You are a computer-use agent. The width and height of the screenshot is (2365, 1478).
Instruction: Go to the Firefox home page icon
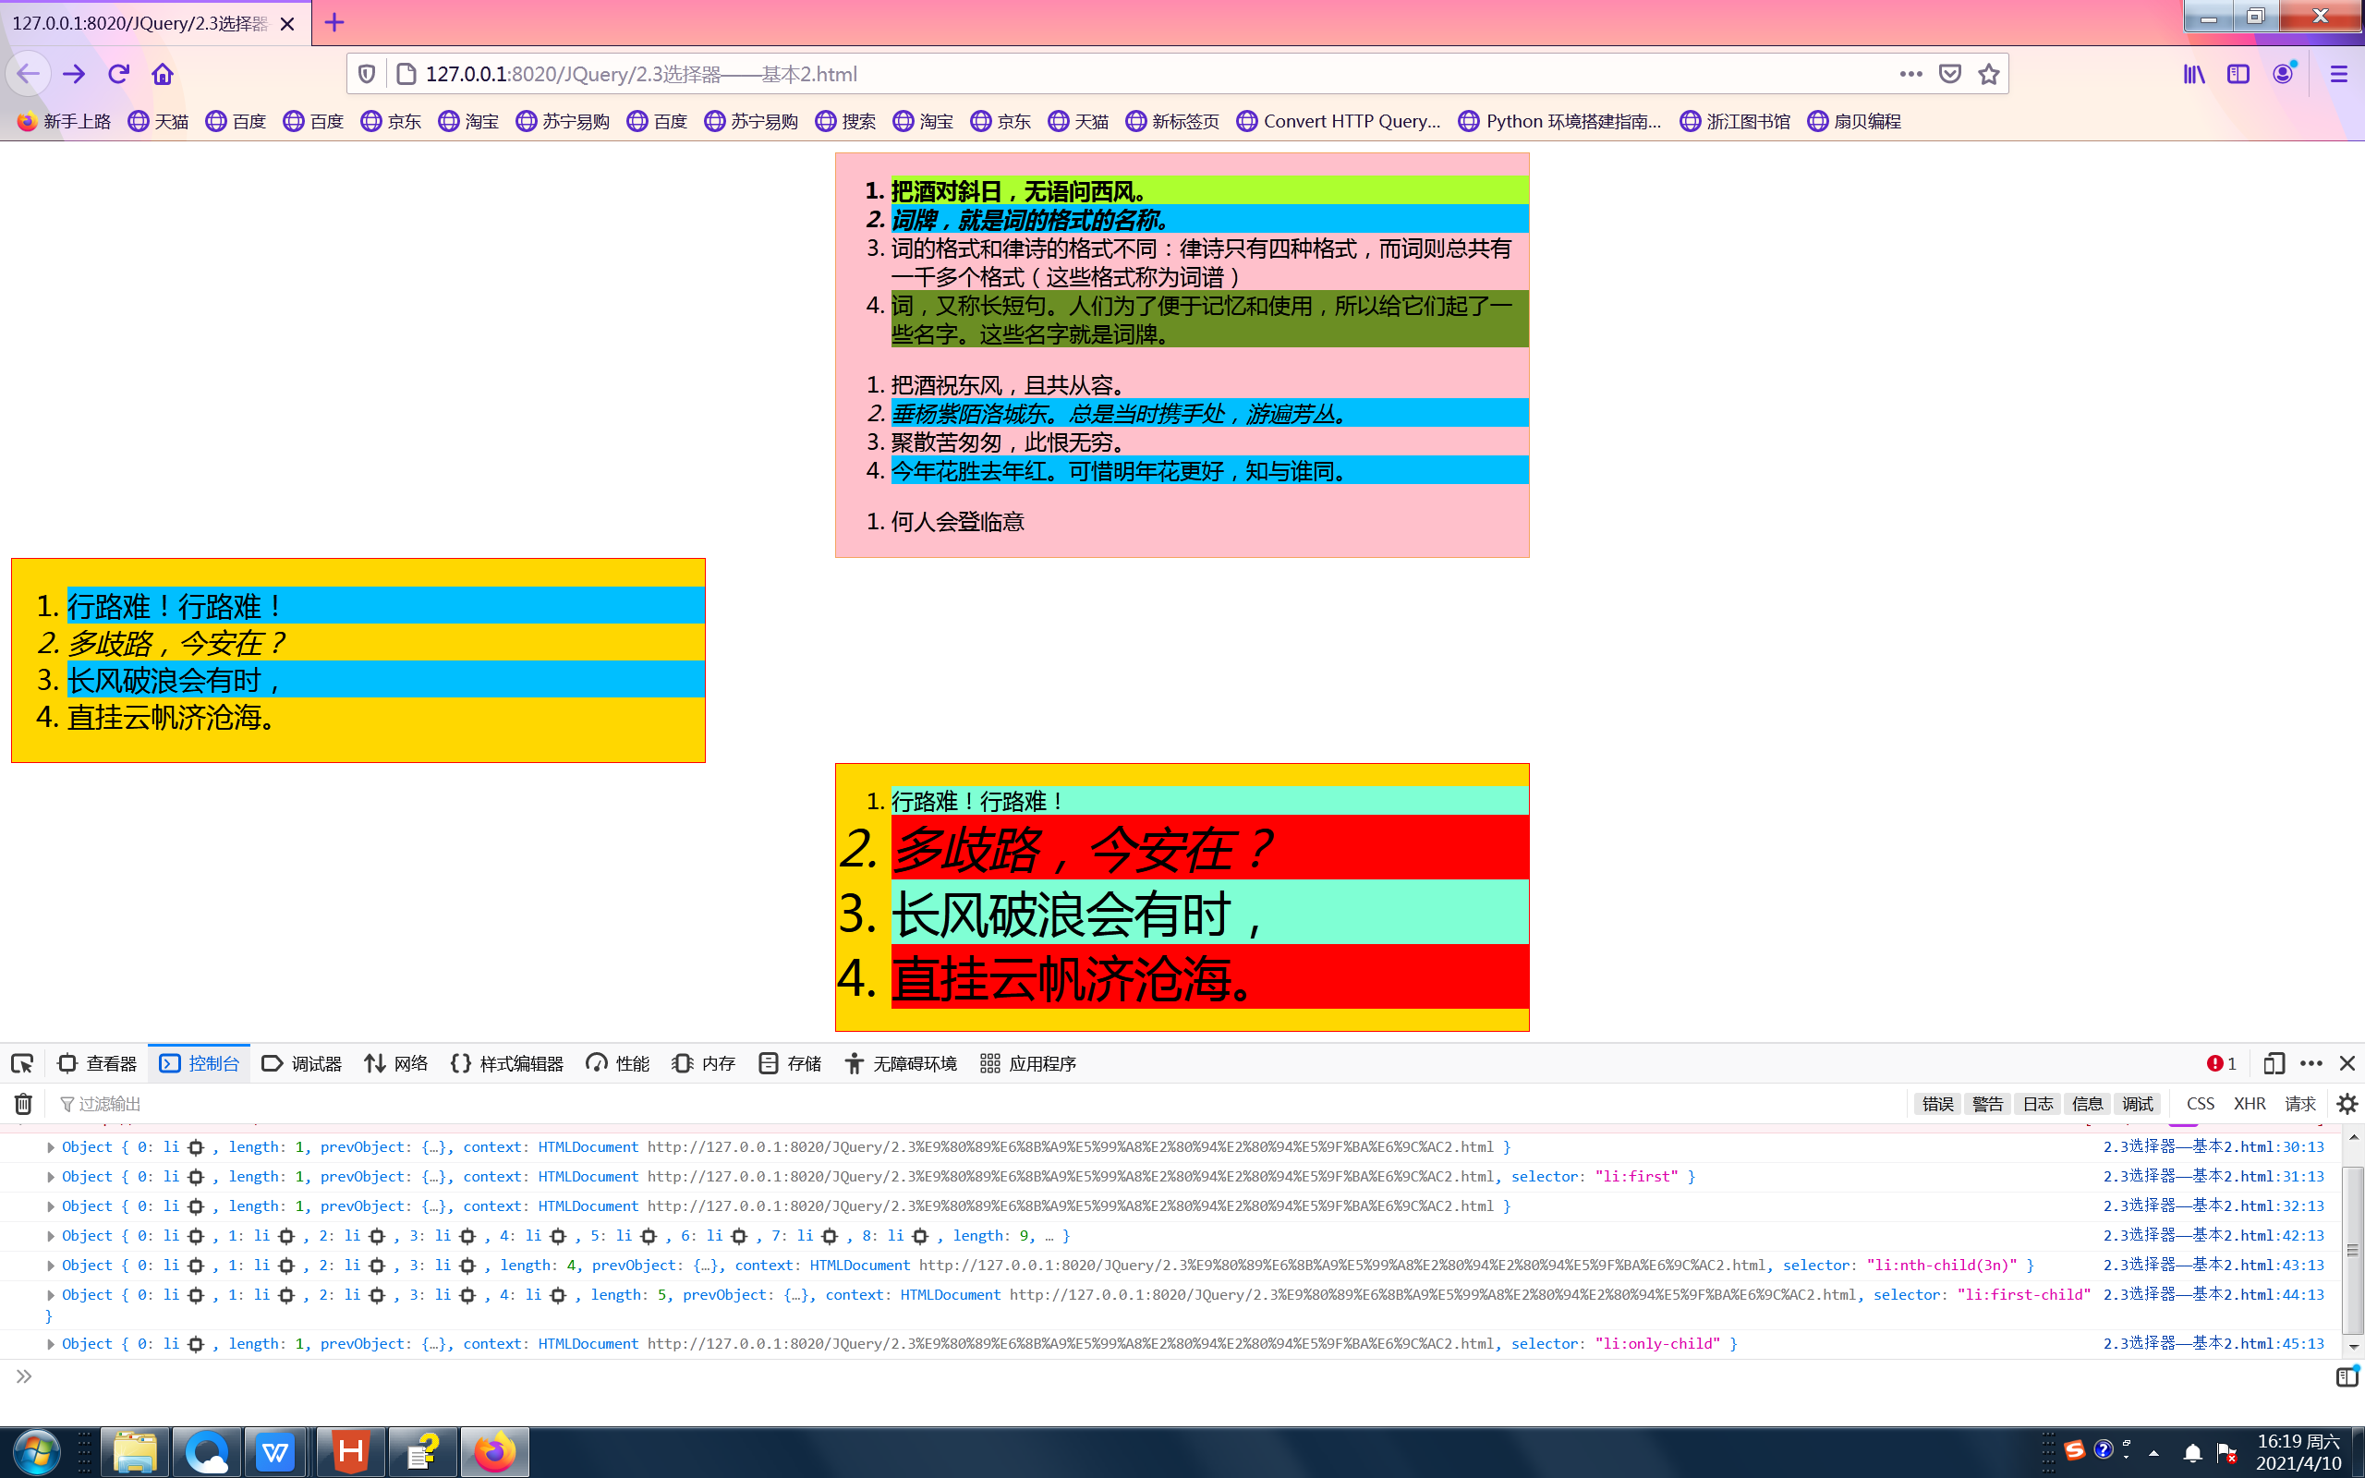163,74
